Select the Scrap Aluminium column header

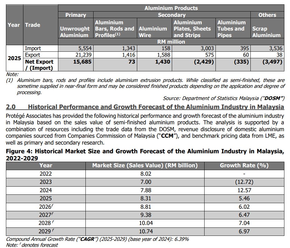266,32
